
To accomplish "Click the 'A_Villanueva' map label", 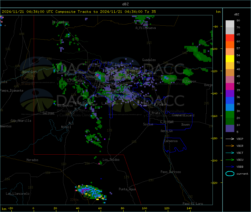I will (x=146, y=28).
